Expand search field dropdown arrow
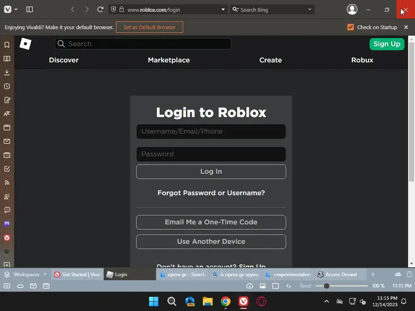The width and height of the screenshot is (415, 311). coord(310,10)
